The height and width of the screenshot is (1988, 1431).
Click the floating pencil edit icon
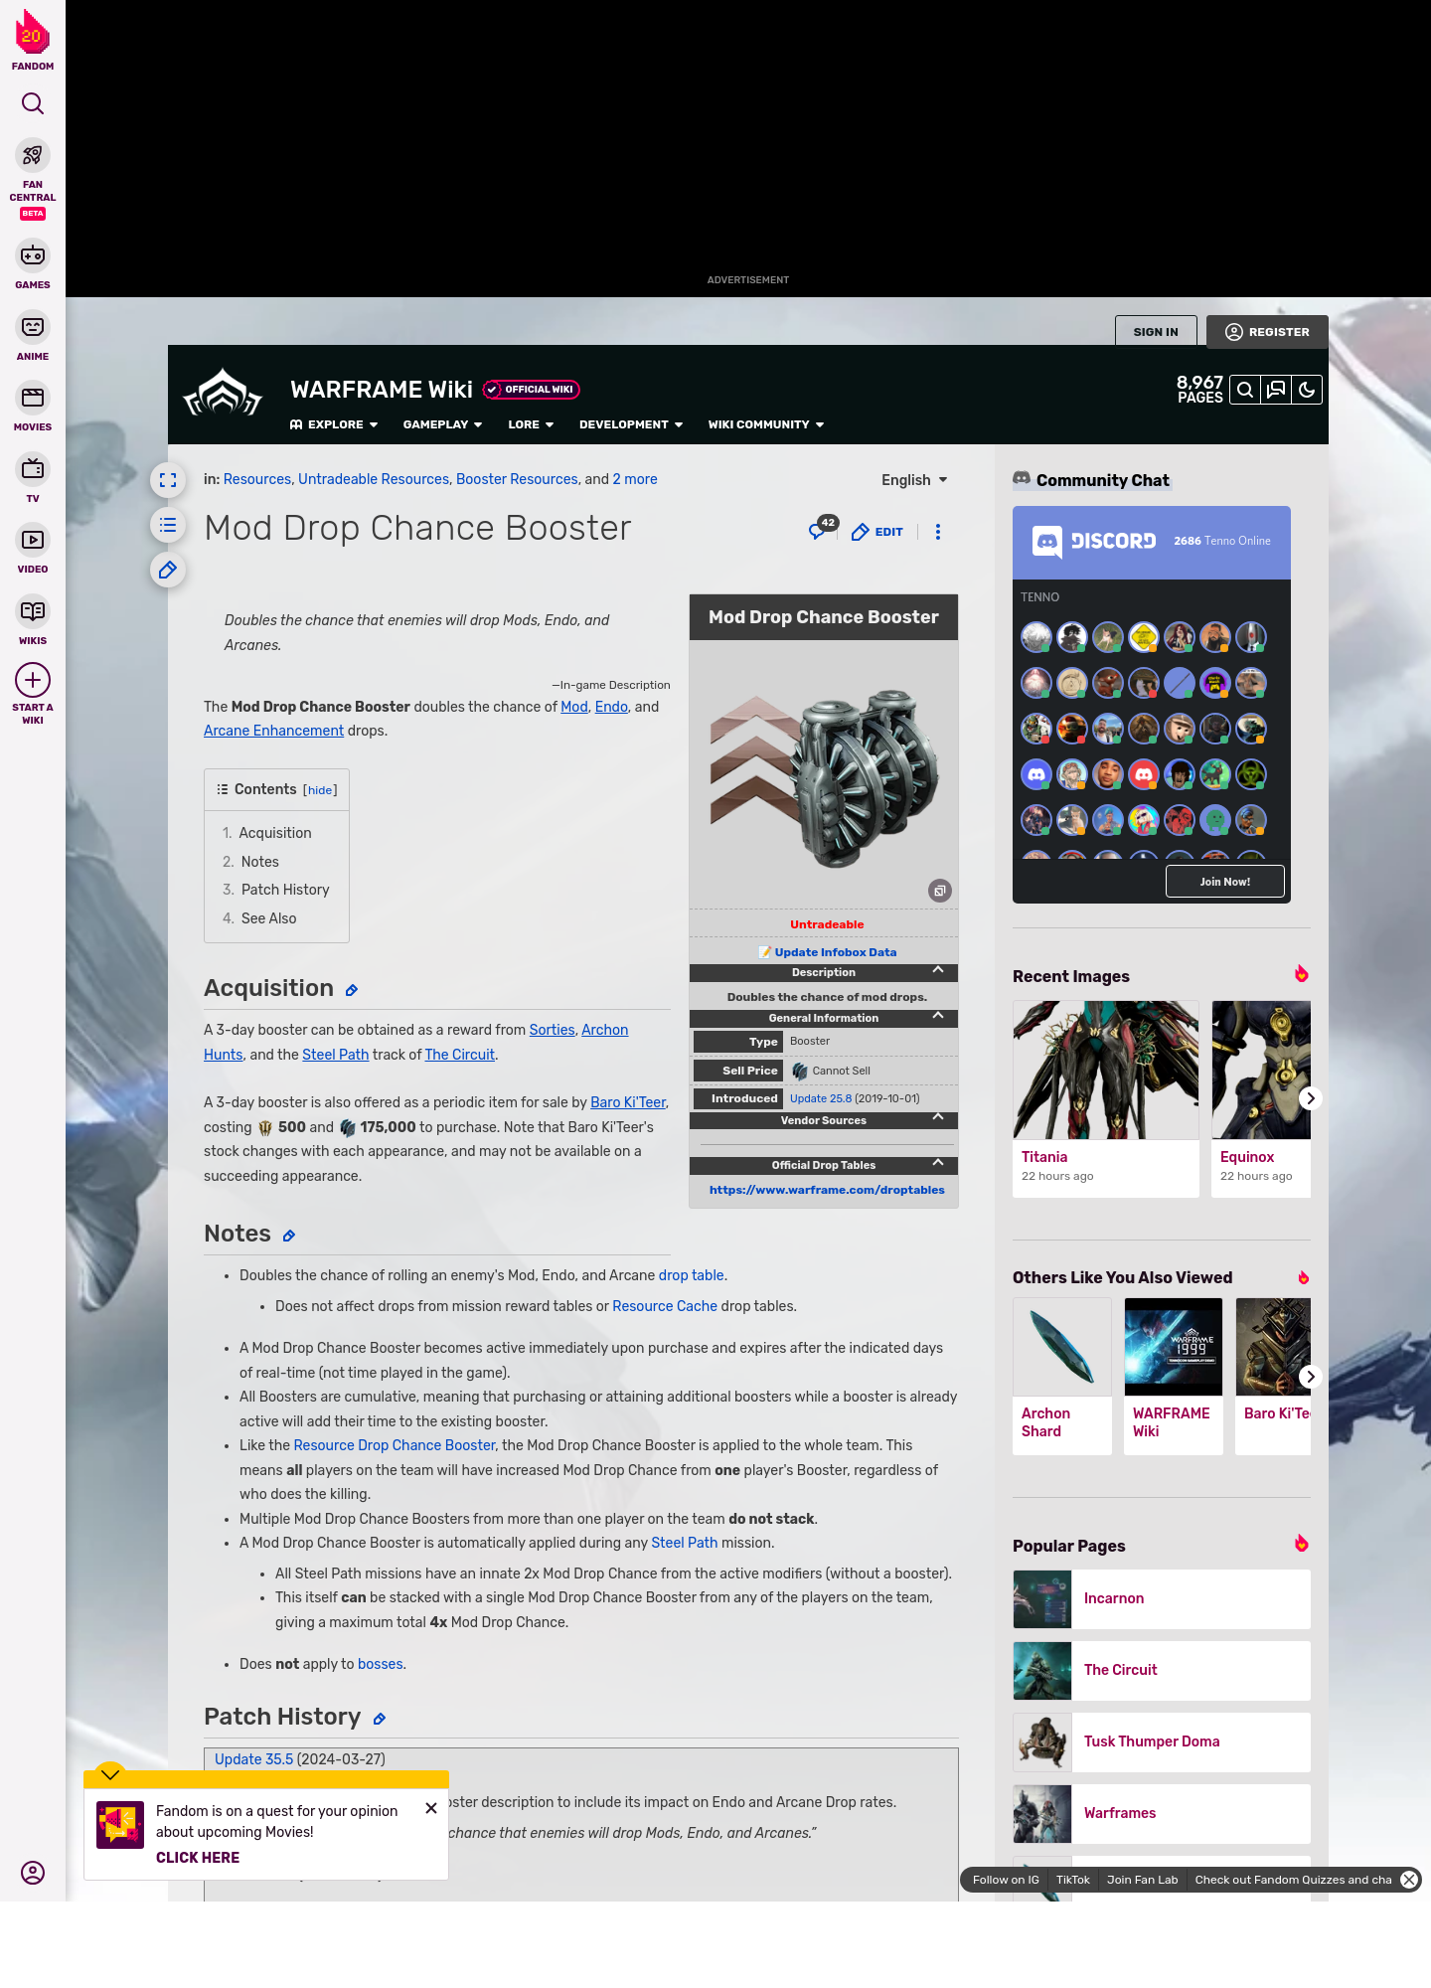tap(168, 570)
